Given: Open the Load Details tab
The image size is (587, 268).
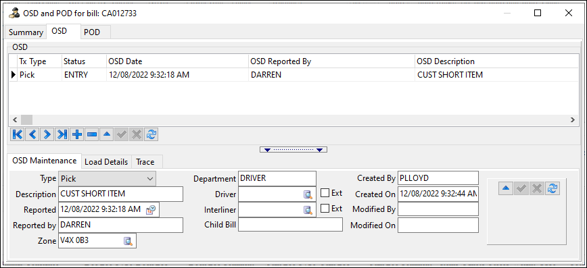Looking at the screenshot, I should [106, 162].
